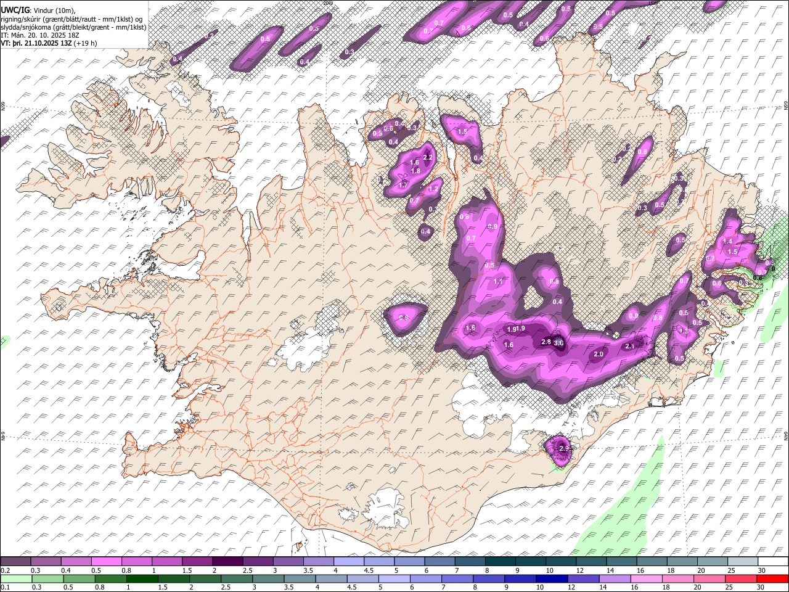Click the 2.8 precipitation value on the map
The image size is (789, 592).
click(x=546, y=342)
